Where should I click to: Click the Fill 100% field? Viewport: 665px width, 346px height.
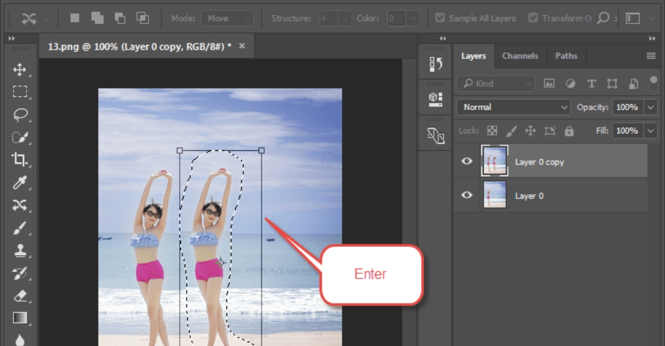(x=627, y=131)
